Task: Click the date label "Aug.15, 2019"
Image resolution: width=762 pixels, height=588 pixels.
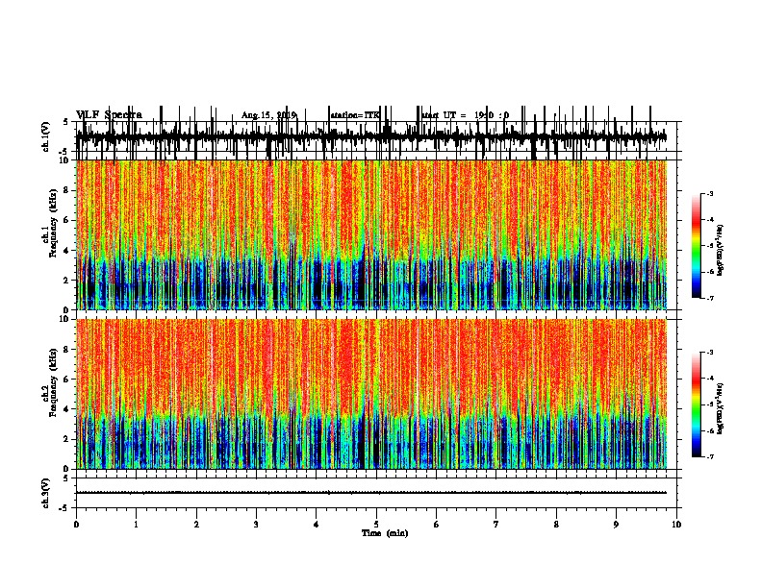Action: click(268, 115)
